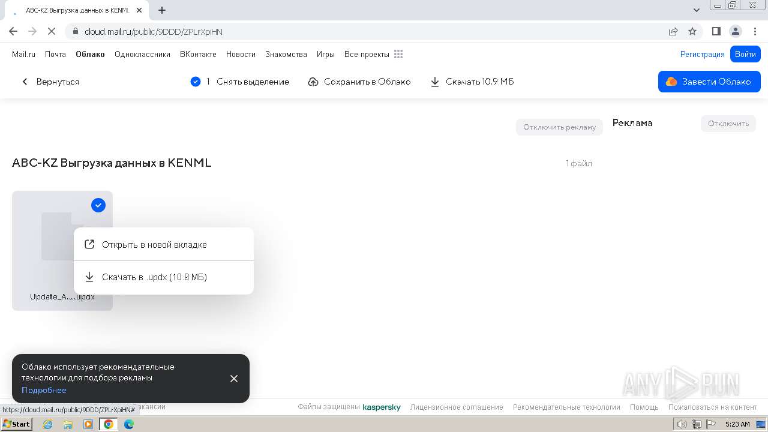768x432 pixels.
Task: Click the Kaspersky logo in footer
Action: [x=382, y=407]
